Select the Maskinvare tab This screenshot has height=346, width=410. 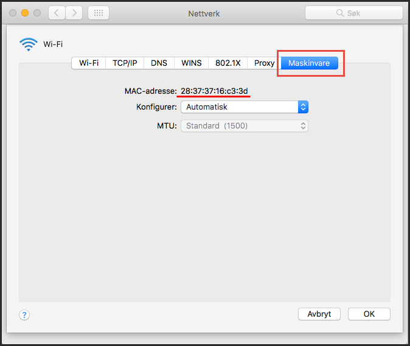[x=310, y=63]
